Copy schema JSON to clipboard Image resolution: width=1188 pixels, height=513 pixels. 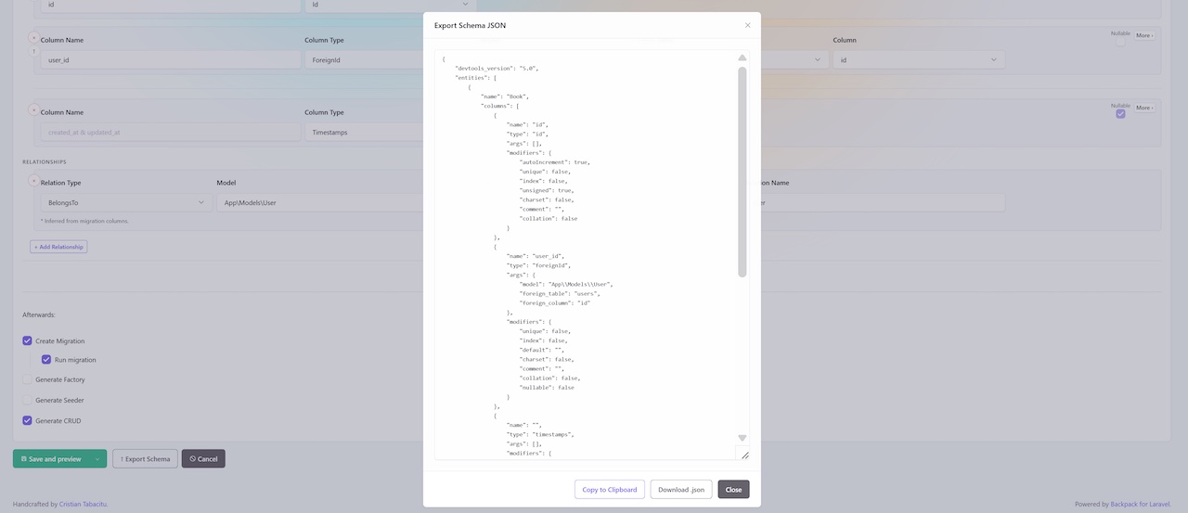(x=610, y=489)
